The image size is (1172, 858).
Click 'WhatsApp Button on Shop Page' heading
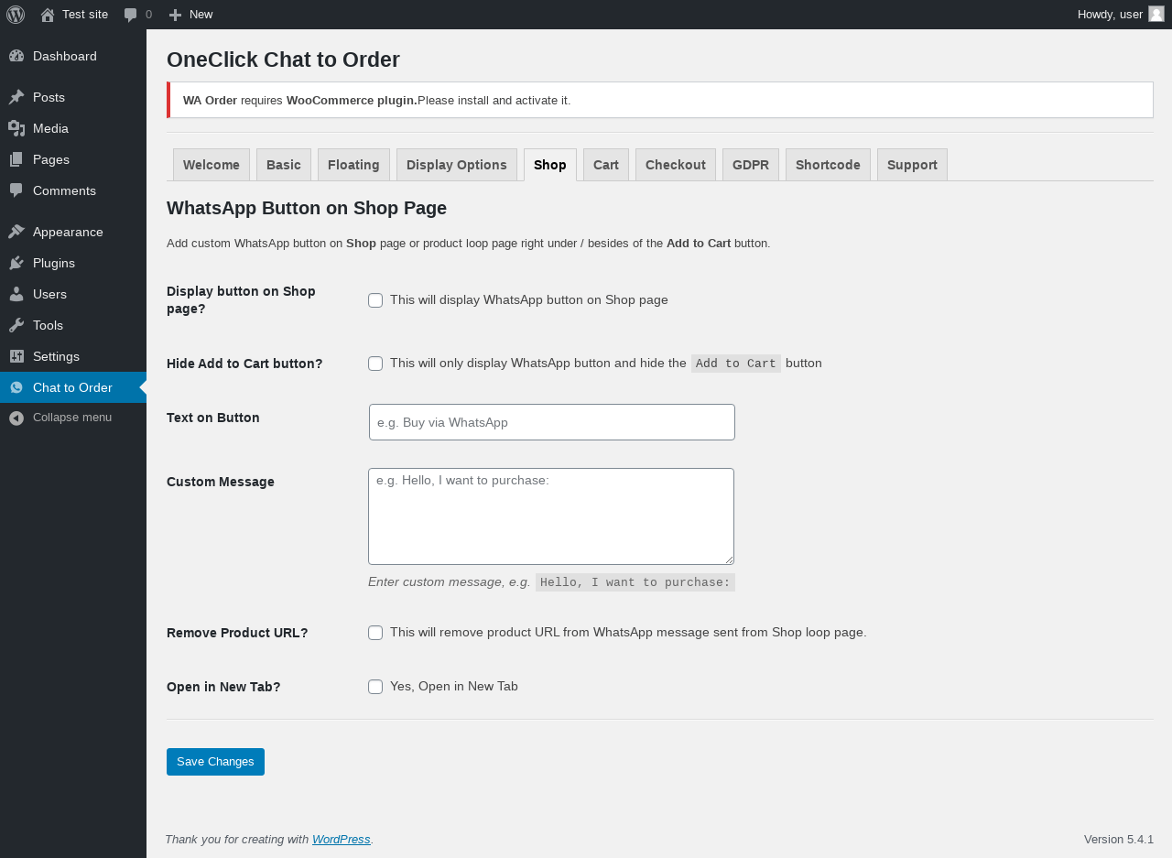click(307, 208)
